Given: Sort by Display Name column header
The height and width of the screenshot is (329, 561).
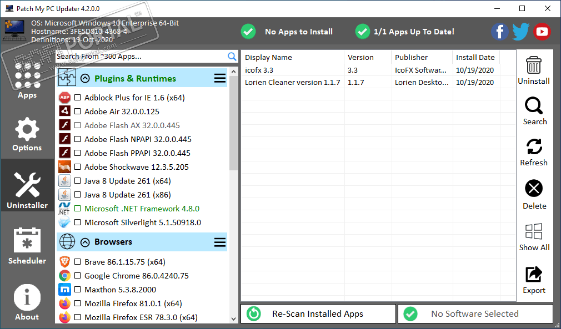Looking at the screenshot, I should (293, 57).
